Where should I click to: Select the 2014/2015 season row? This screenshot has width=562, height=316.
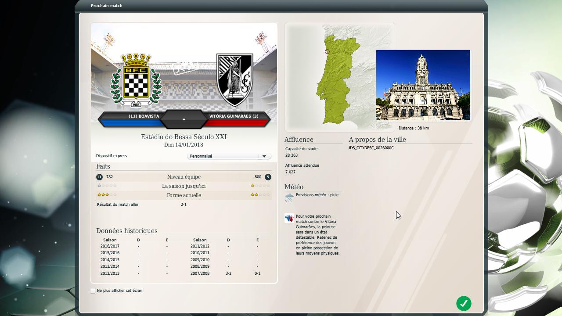(x=139, y=260)
